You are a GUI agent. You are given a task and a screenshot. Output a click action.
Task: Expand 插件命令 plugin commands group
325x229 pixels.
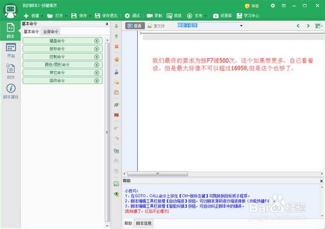click(x=62, y=80)
